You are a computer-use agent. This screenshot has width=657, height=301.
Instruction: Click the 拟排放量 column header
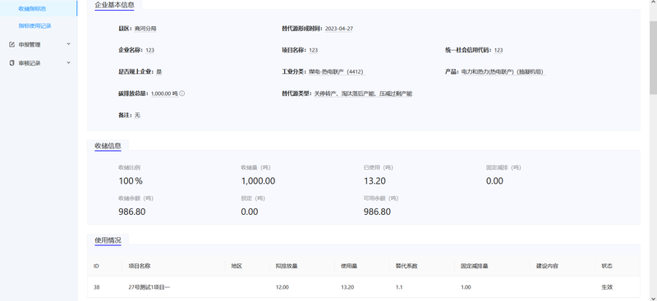tap(287, 267)
